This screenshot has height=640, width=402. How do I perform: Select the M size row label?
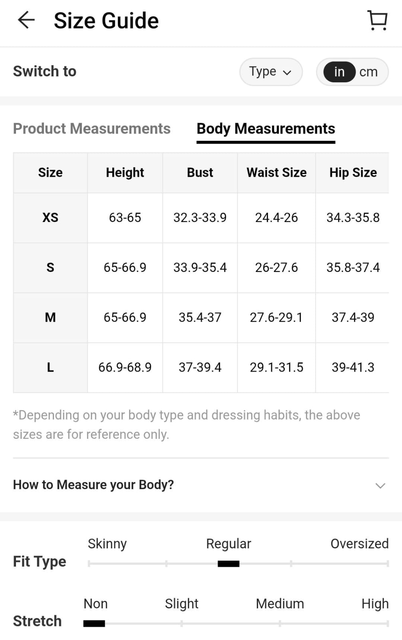50,318
